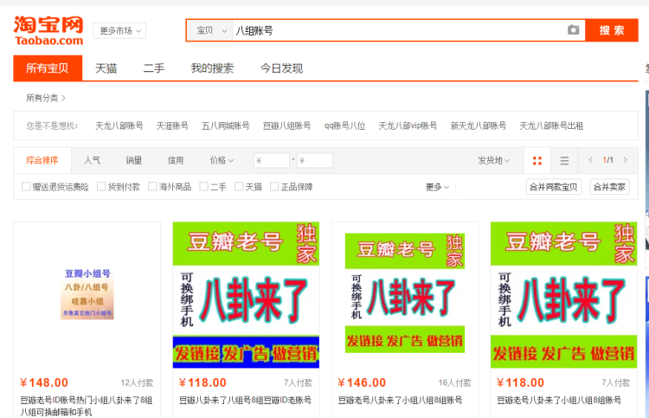Click suggestion 天龙八部账号
Viewport: 649px width, 418px height.
pyautogui.click(x=119, y=125)
